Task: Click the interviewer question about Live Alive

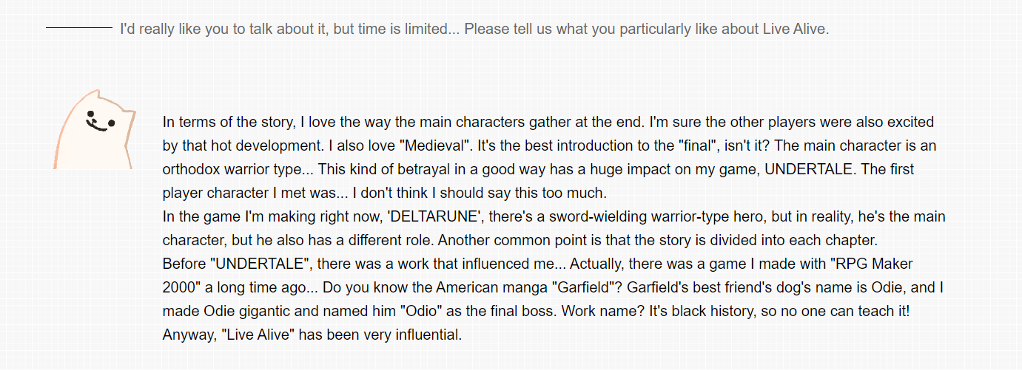Action: click(475, 29)
